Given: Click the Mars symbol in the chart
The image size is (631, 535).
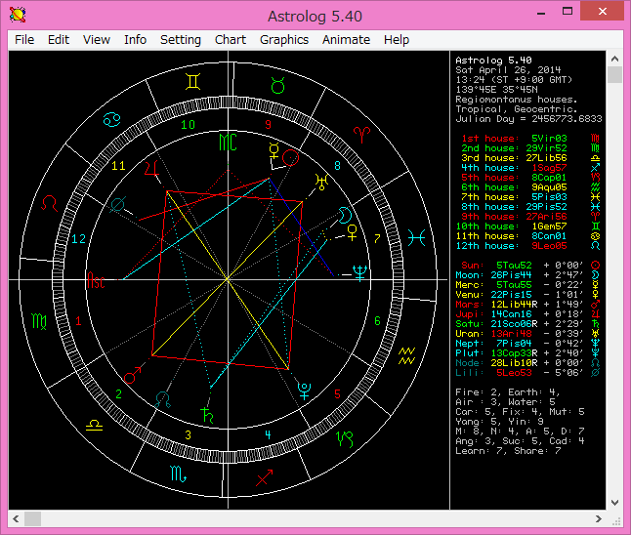Looking at the screenshot, I should pyautogui.click(x=133, y=375).
